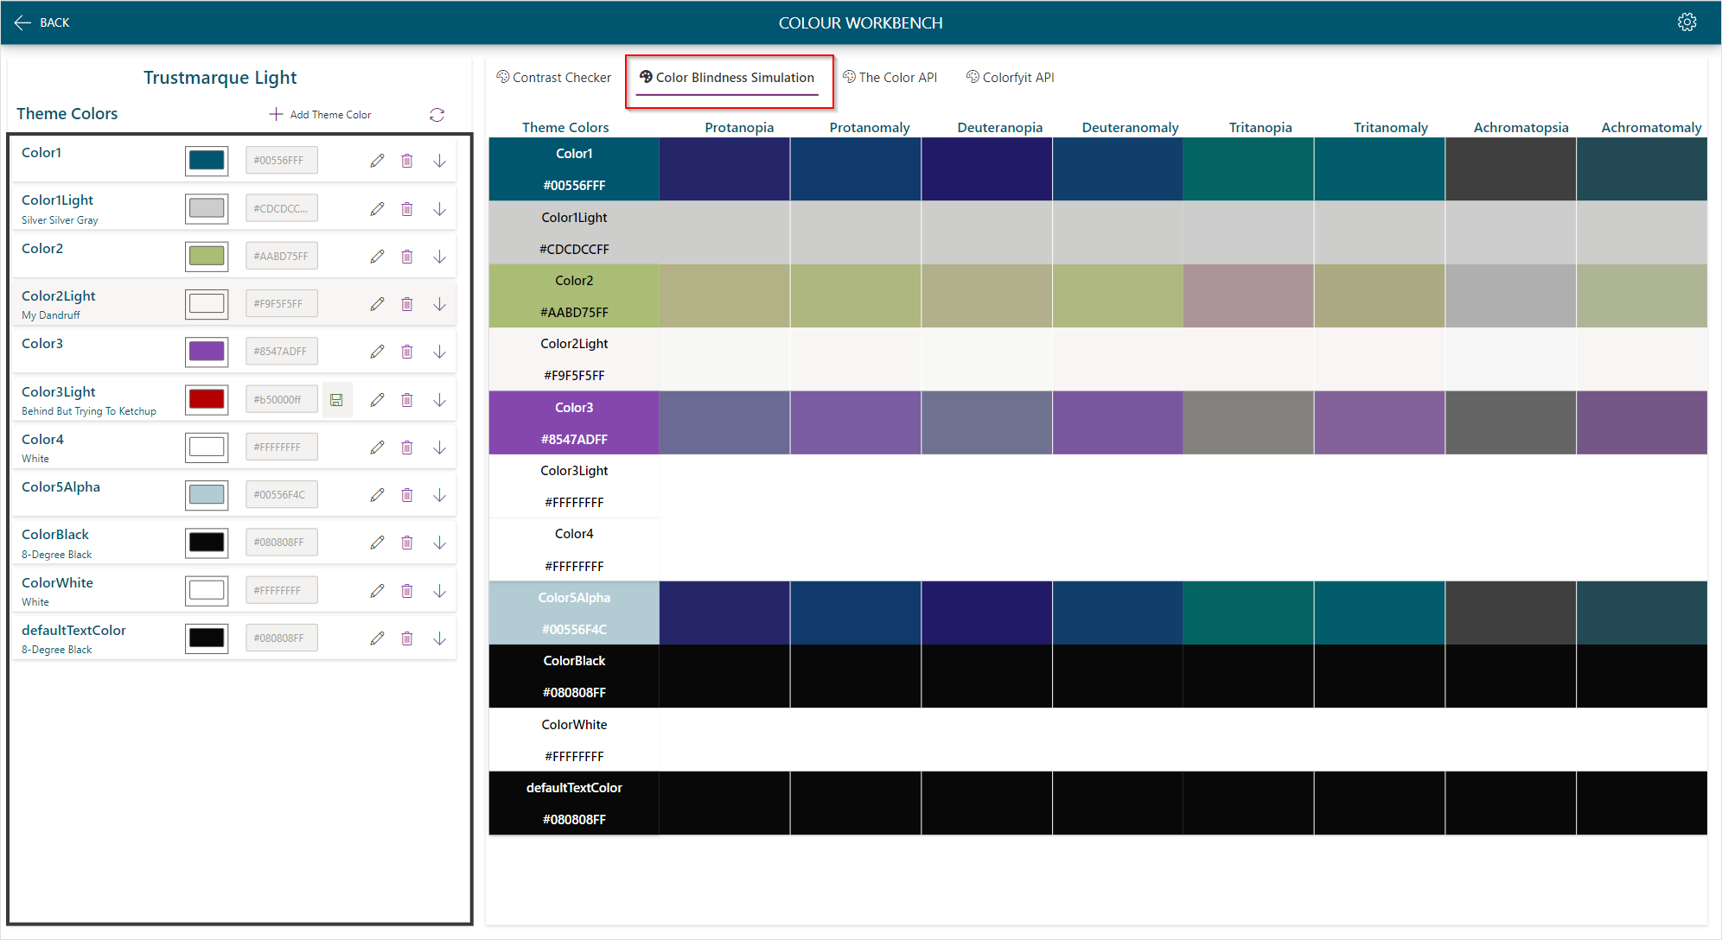The height and width of the screenshot is (940, 1722).
Task: Delete Color3Light entry
Action: coord(407,400)
